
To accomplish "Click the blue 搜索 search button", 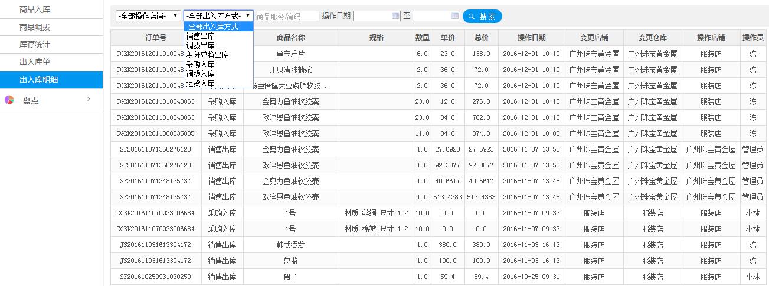I will click(x=482, y=17).
